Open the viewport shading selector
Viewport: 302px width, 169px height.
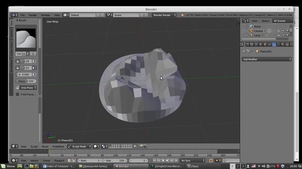click(96, 146)
